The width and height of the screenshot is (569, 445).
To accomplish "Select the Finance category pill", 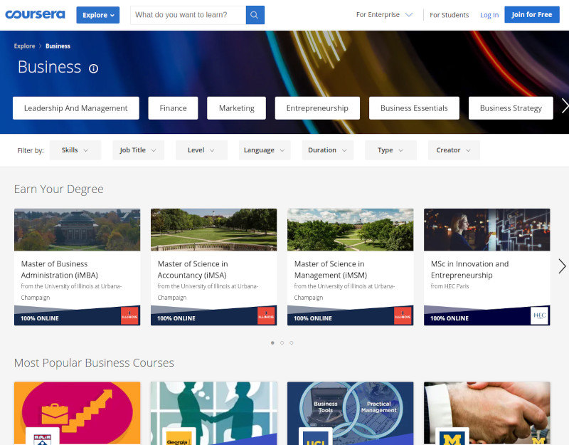I will coord(173,108).
